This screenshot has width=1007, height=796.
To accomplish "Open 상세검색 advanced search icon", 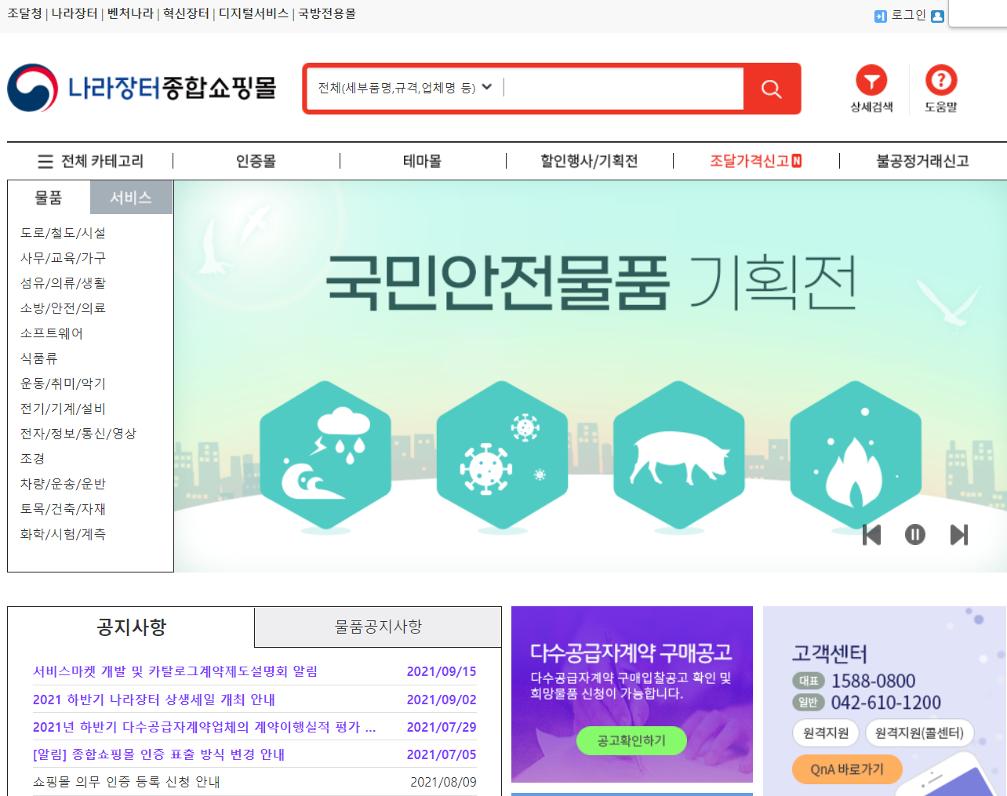I will pyautogui.click(x=871, y=89).
